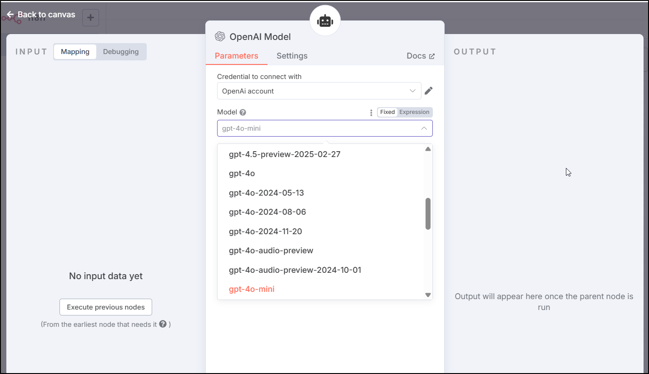649x374 pixels.
Task: Collapse the Model dropdown with the chevron
Action: coord(424,128)
